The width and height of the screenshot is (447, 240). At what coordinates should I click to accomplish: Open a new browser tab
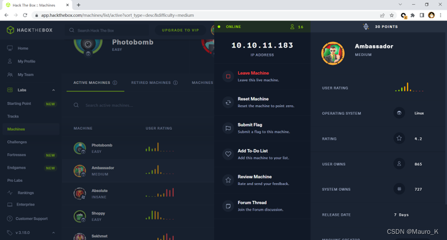point(79,5)
